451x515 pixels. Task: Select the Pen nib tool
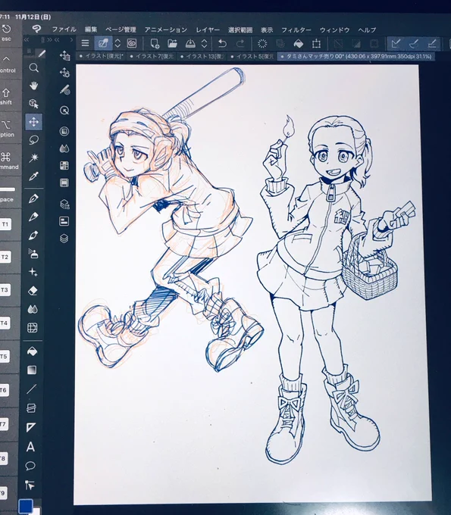(33, 198)
